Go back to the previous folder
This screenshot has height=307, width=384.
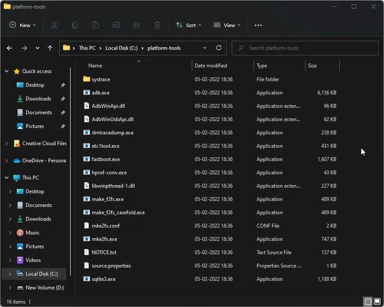pos(9,48)
